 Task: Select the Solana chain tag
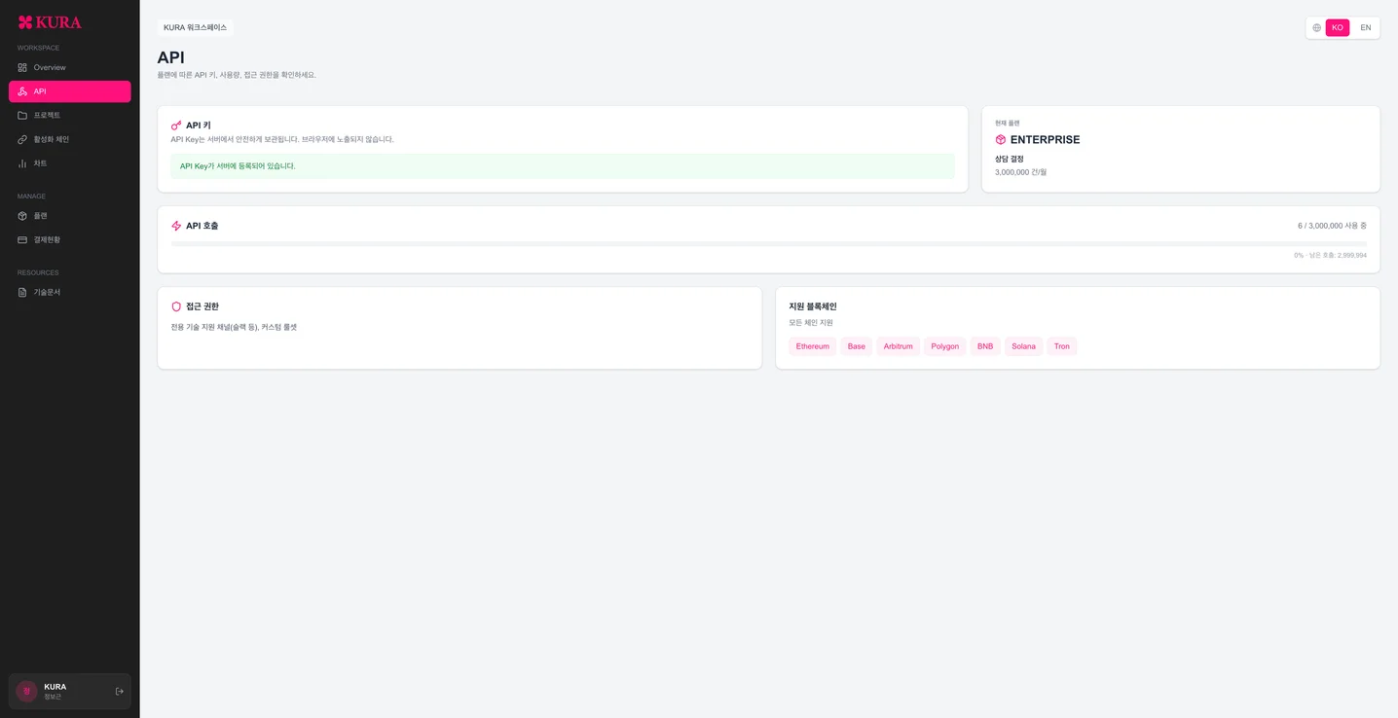tap(1023, 346)
